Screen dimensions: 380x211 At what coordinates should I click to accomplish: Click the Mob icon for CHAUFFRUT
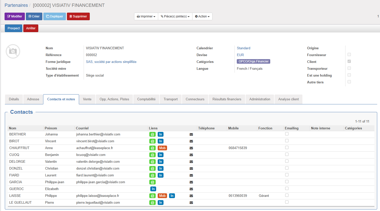click(x=162, y=148)
